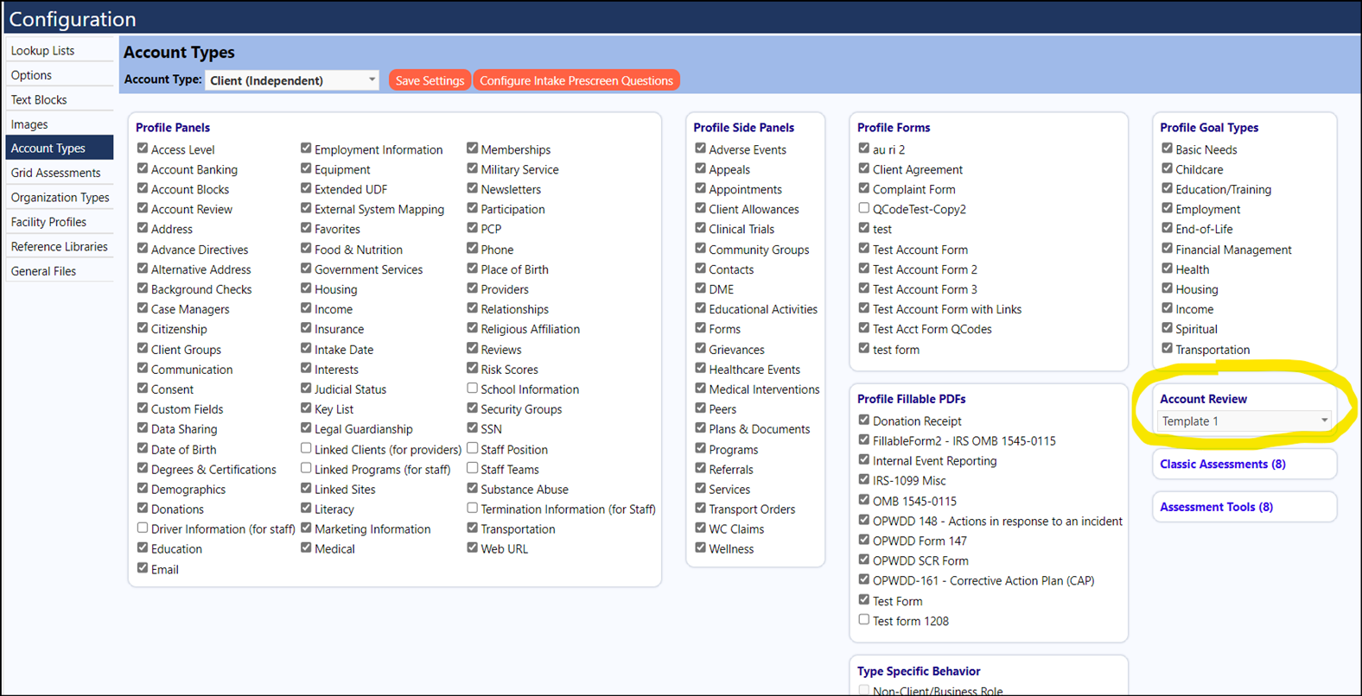Check Linked Clients (for providers)

coord(306,448)
